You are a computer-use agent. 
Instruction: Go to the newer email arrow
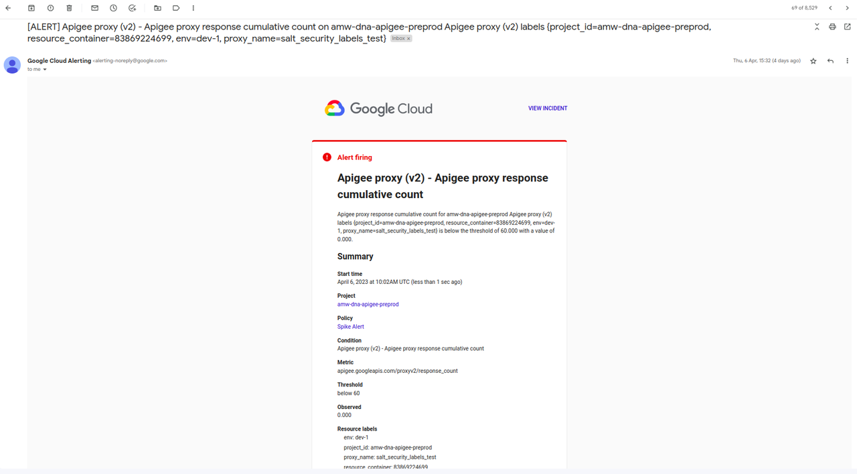831,8
